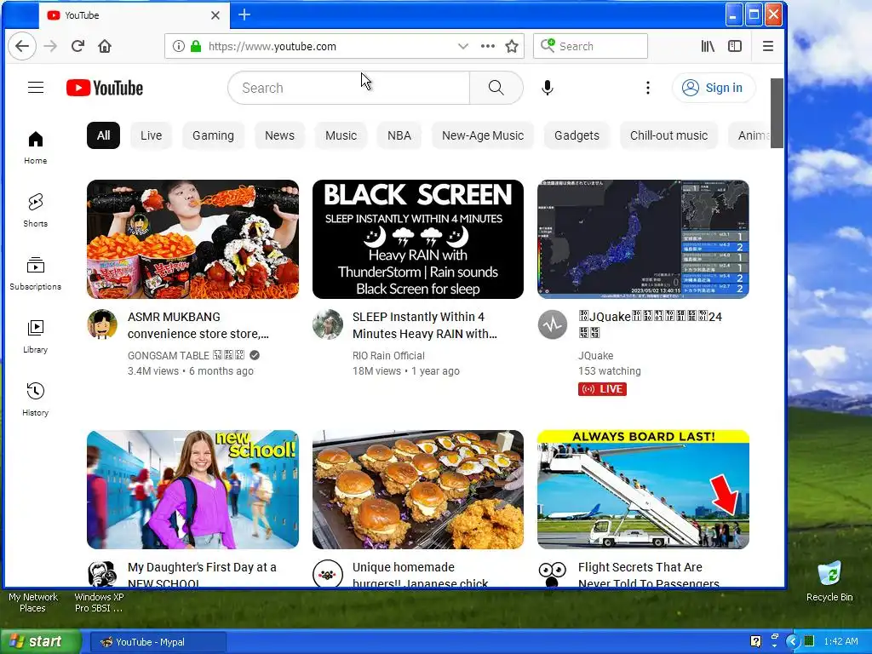
Task: Expand hidden system tray icons arrow
Action: pyautogui.click(x=793, y=642)
